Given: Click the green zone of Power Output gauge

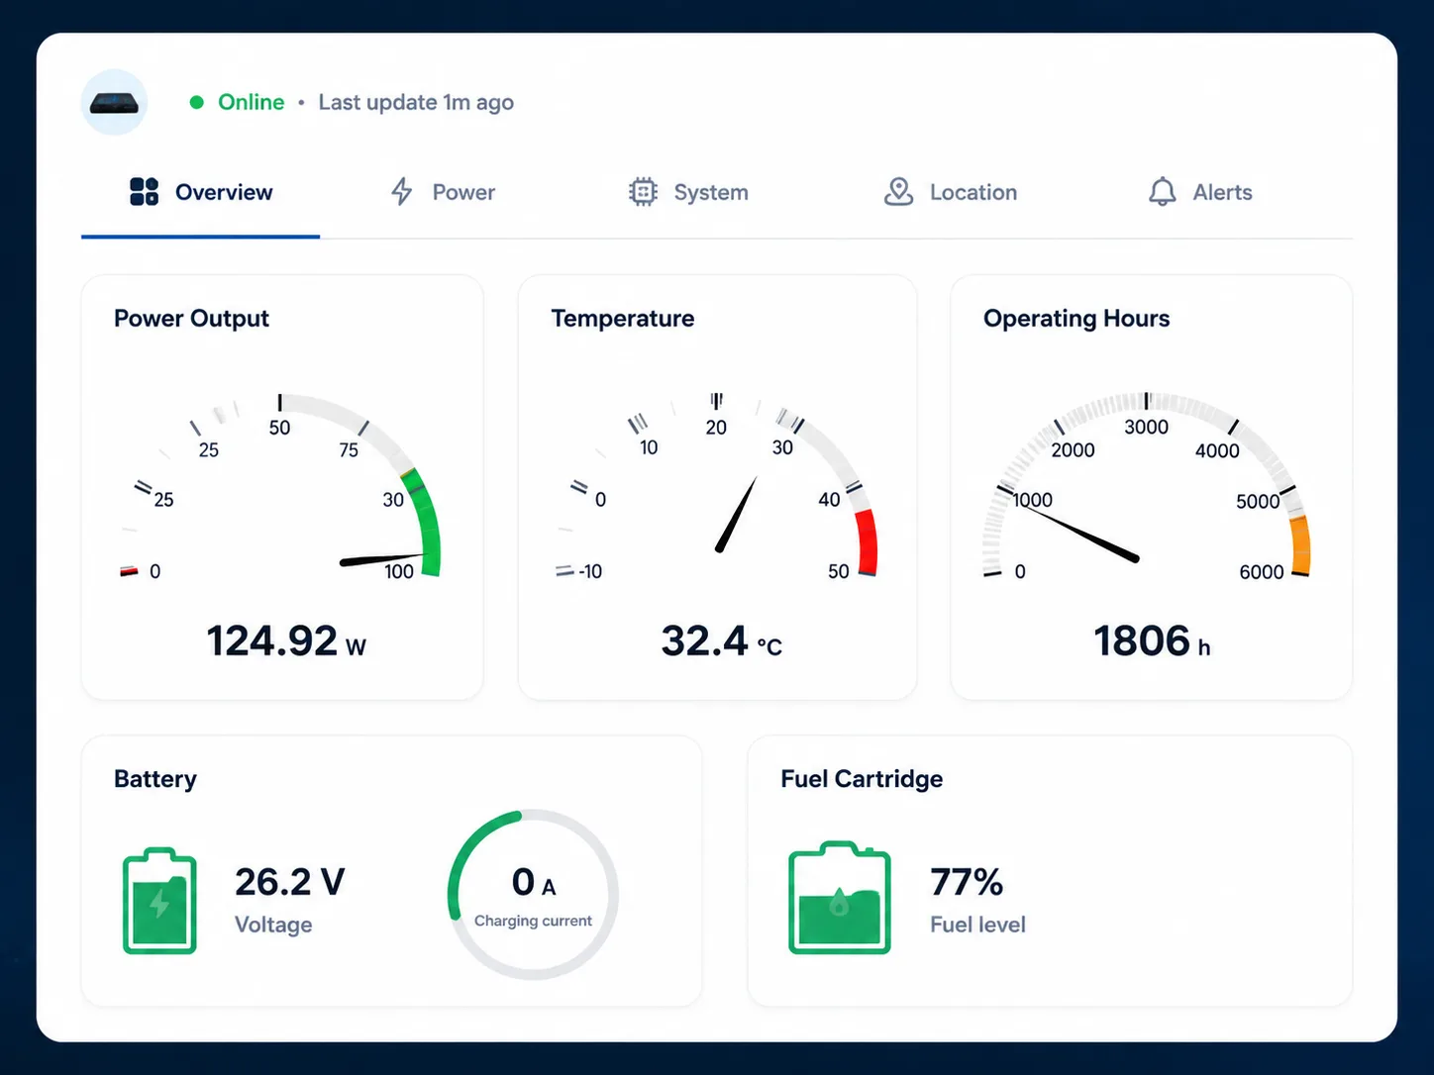Looking at the screenshot, I should tap(427, 522).
